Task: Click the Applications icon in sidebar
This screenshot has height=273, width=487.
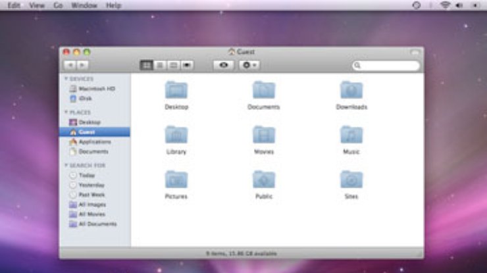Action: point(72,141)
